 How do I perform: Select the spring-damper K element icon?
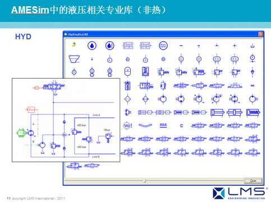163,86
